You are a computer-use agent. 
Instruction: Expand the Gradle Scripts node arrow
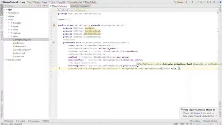click(4, 60)
